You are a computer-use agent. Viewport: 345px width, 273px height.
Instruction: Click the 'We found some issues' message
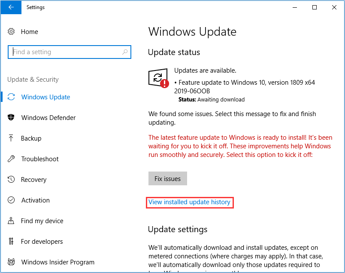pos(232,118)
